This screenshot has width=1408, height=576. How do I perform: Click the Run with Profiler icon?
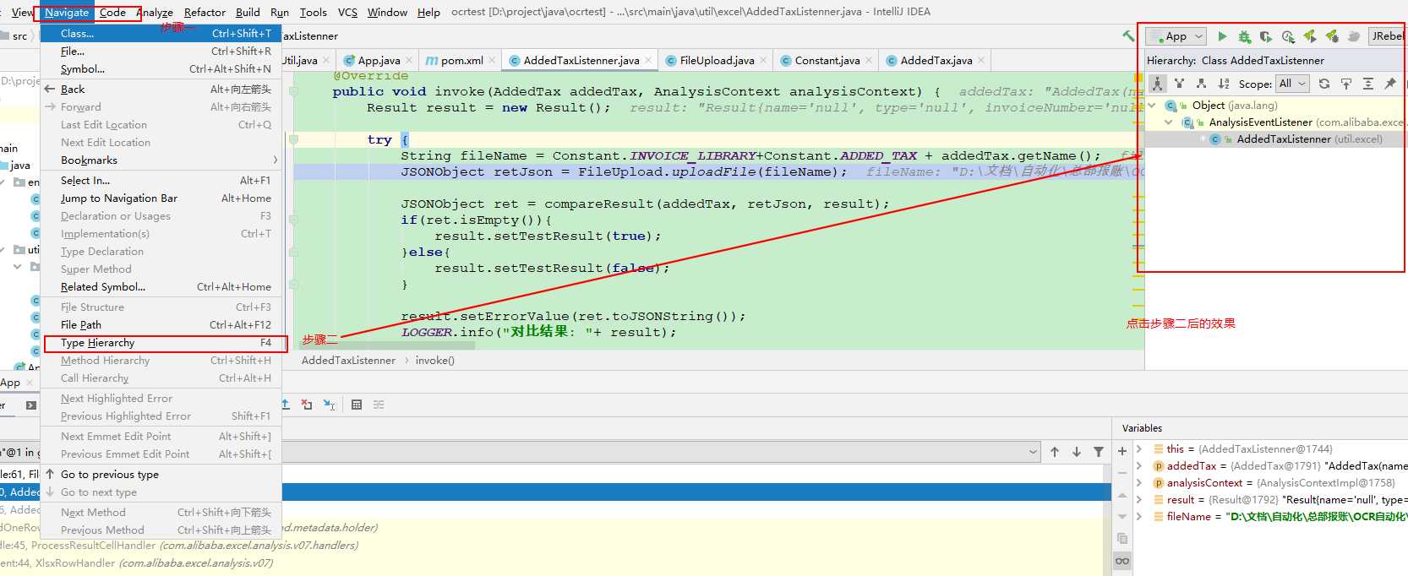[x=1288, y=36]
